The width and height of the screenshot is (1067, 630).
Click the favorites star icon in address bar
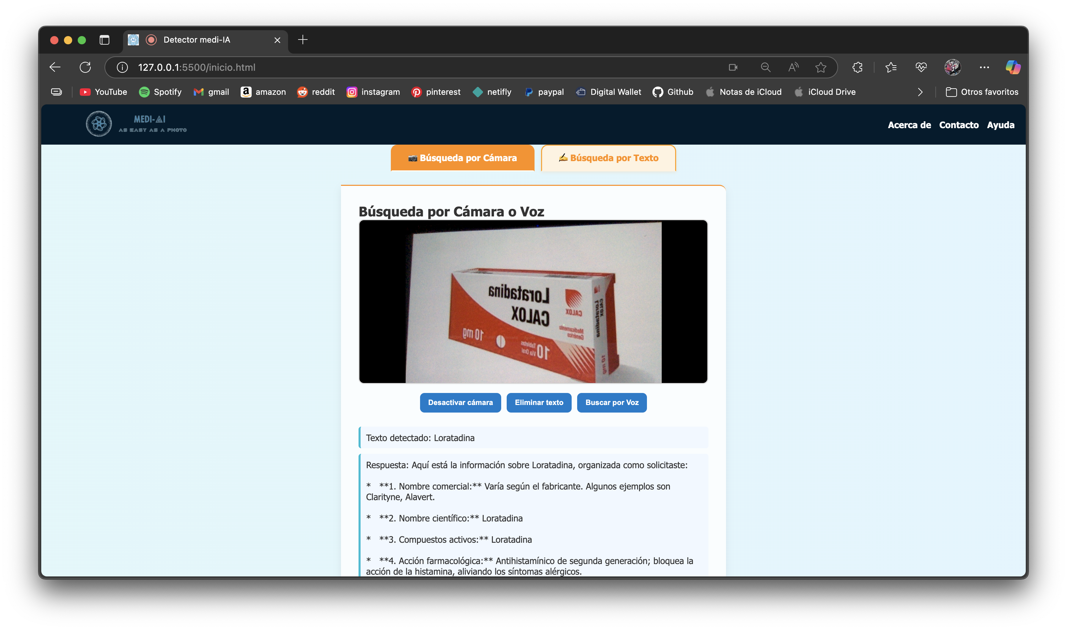click(821, 67)
